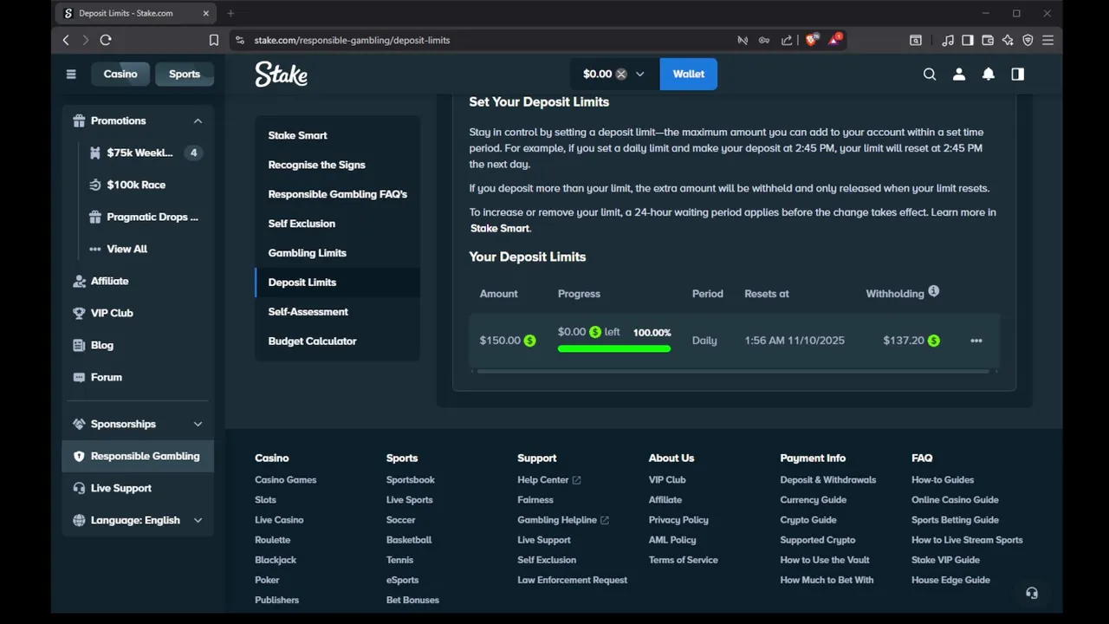Screen dimensions: 1109x624
Task: Switch to the Casino tab
Action: pyautogui.click(x=120, y=75)
